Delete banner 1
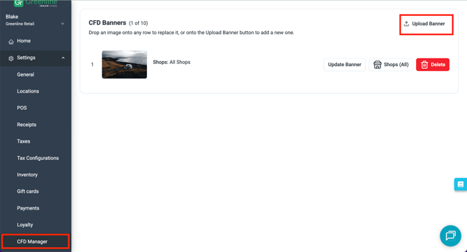 tap(432, 65)
